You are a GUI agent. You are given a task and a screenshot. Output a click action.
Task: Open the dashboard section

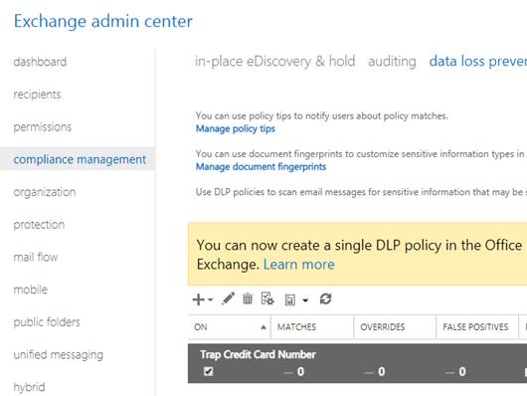click(40, 62)
